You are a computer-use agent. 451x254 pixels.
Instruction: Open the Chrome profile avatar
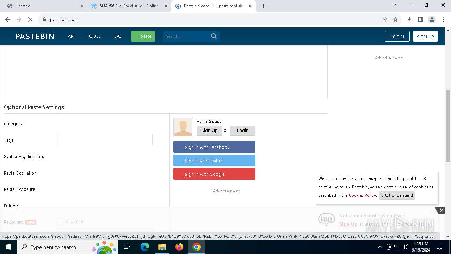pyautogui.click(x=432, y=19)
